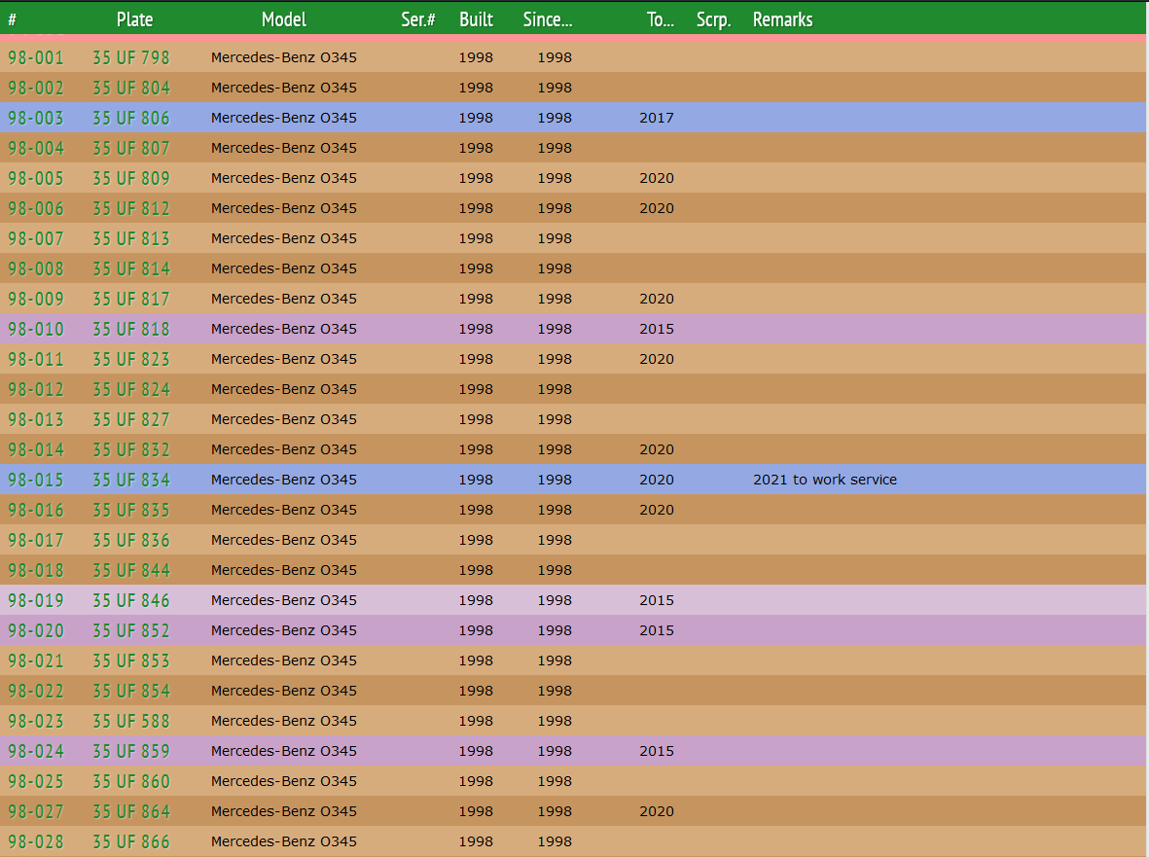Image resolution: width=1149 pixels, height=857 pixels.
Task: Open fleet number 98-002 link
Action: click(x=36, y=88)
